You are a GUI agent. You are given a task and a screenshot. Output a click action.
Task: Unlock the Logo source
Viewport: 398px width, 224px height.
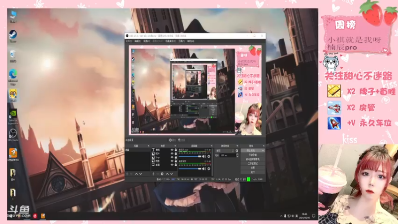click(x=176, y=157)
